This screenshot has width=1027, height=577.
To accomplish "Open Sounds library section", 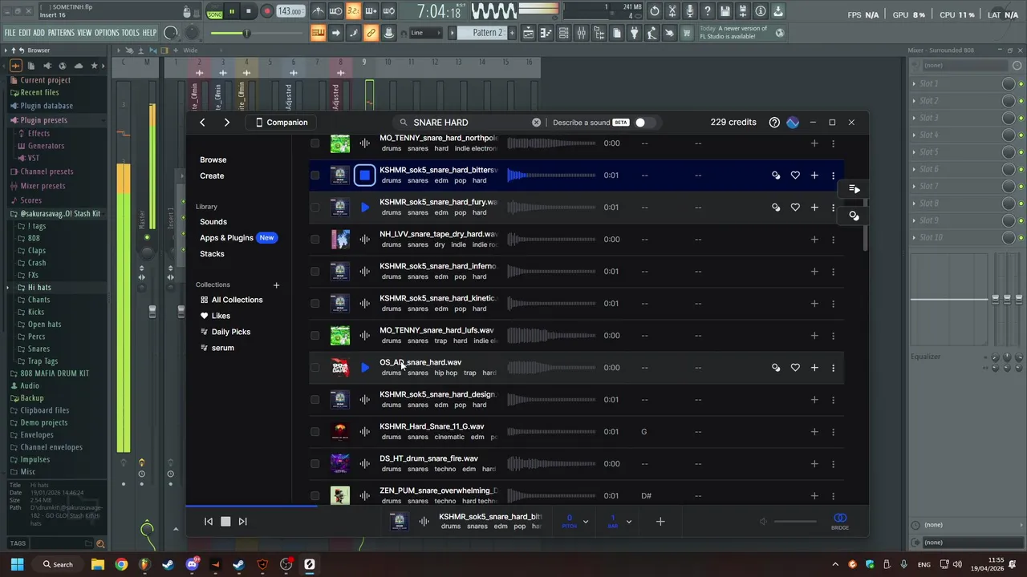I will (x=213, y=222).
